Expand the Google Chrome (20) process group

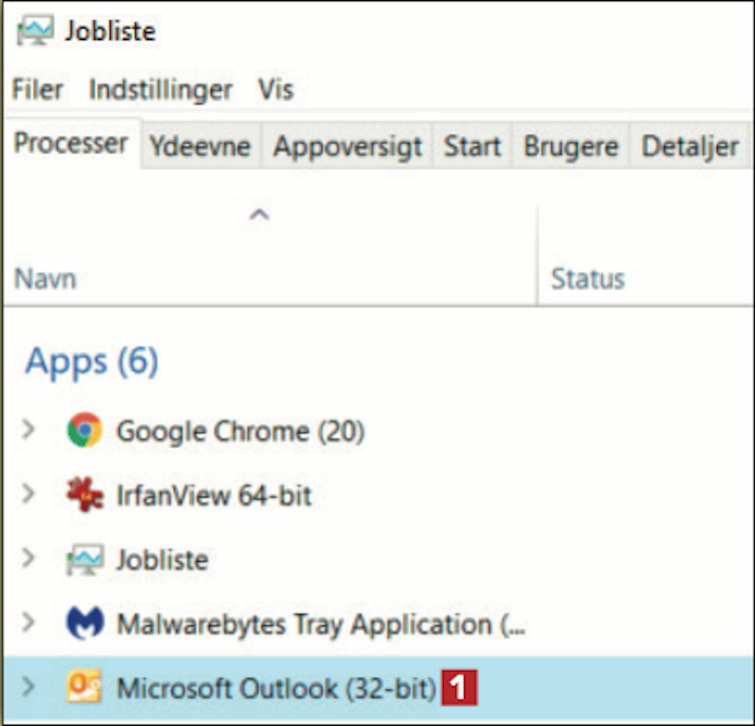(28, 430)
